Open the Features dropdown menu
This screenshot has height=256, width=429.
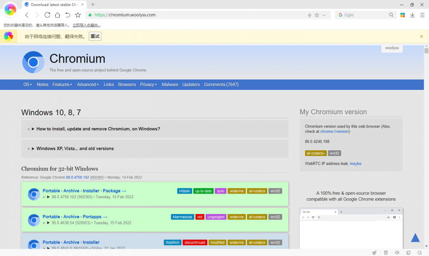(x=62, y=85)
